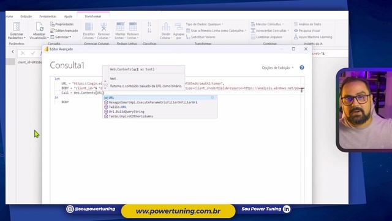Select the Table.UnpivotOtherColumns autocomplete suggestion
The height and width of the screenshot is (221, 392).
point(160,116)
